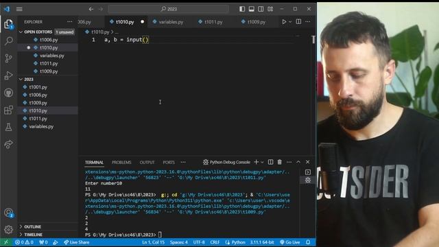
Task: Click Live Share in the status bar
Action: click(76, 242)
